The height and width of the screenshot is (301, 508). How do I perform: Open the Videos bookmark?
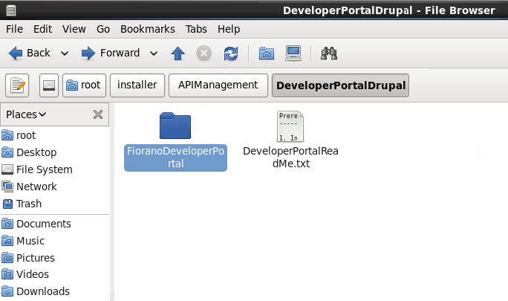click(x=54, y=274)
